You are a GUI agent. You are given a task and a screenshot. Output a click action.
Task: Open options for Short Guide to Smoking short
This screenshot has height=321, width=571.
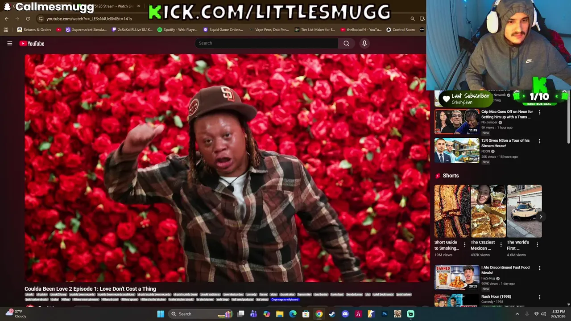tap(464, 245)
